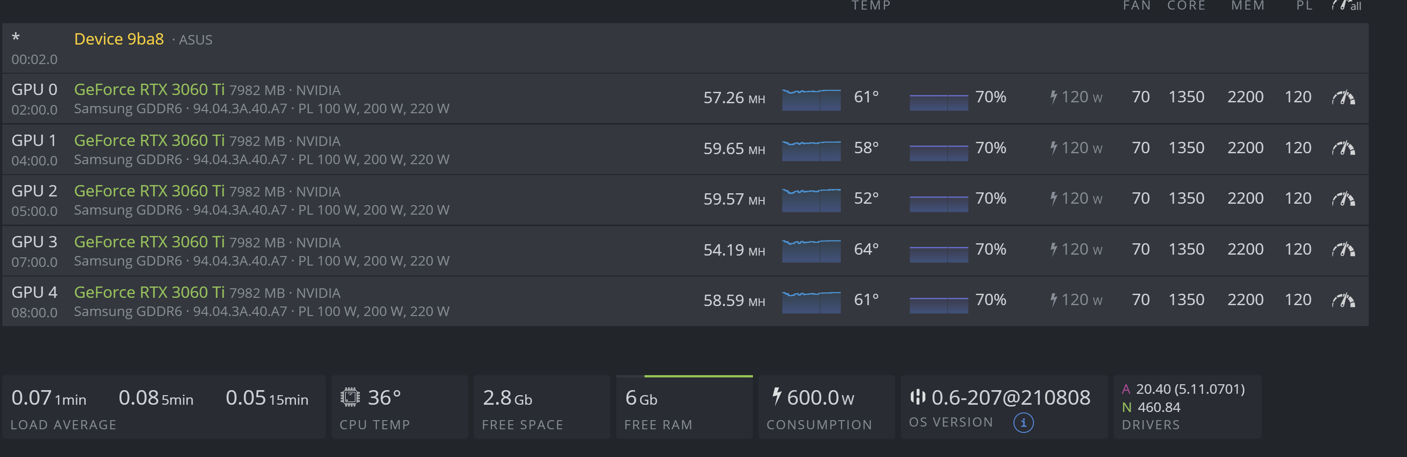The image size is (1407, 457).
Task: Click the OS version info icon
Action: click(x=1023, y=422)
